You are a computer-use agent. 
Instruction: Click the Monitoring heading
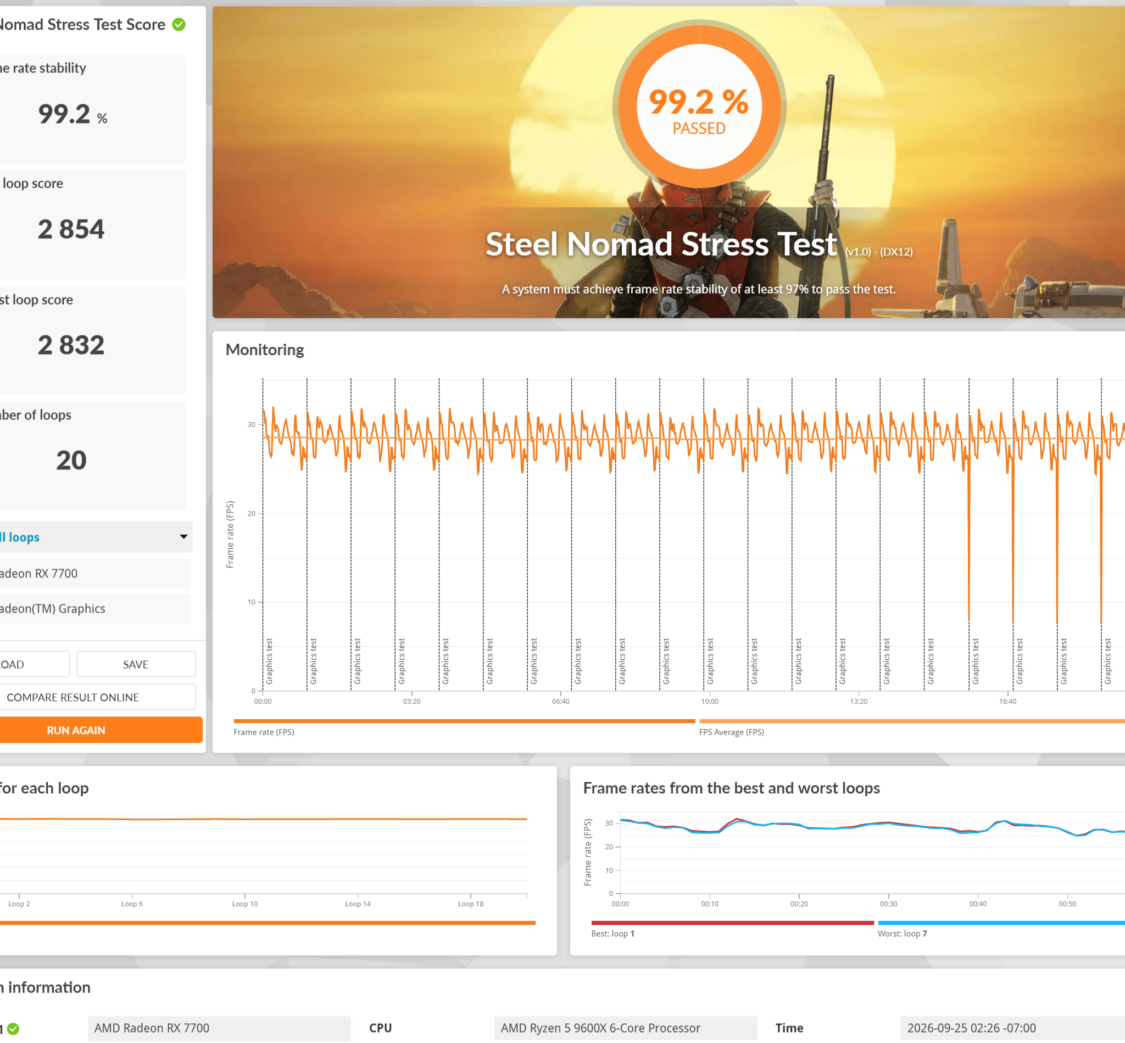click(x=265, y=350)
